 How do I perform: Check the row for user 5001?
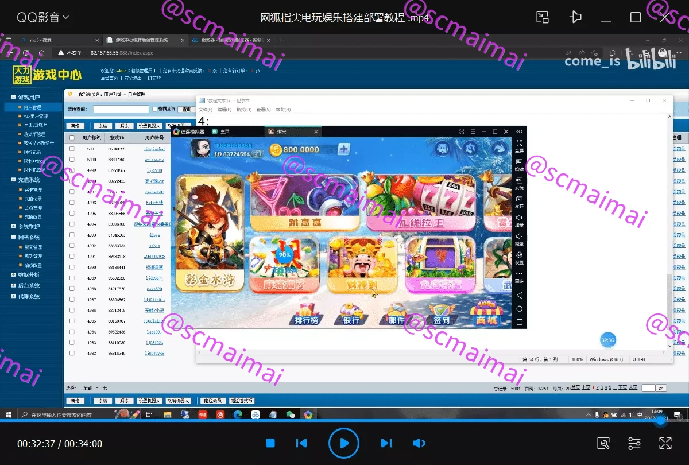72,149
